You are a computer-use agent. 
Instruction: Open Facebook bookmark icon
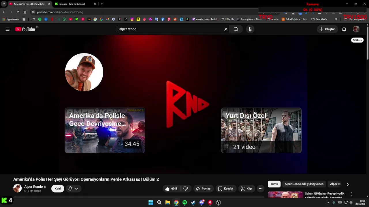pos(163,19)
